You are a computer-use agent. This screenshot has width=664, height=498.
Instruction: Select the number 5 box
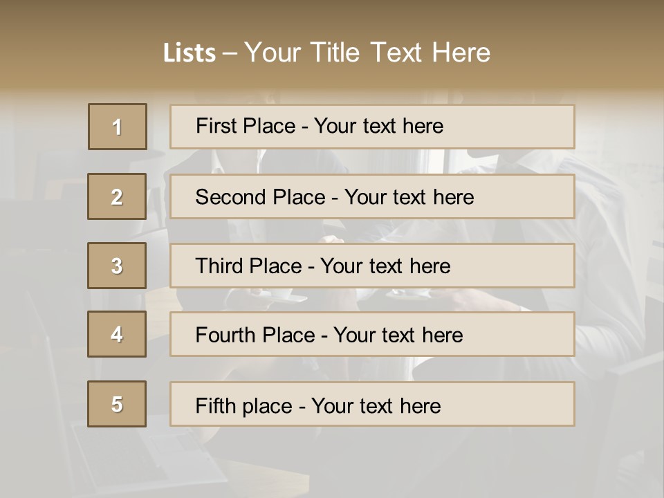(117, 404)
